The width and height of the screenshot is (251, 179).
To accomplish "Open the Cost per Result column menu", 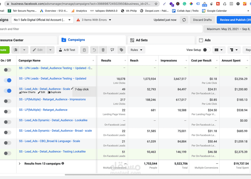I will point(217,61).
